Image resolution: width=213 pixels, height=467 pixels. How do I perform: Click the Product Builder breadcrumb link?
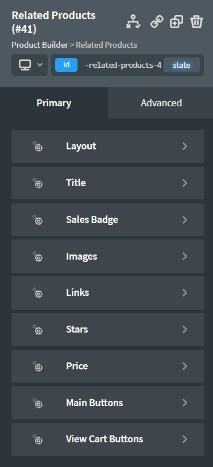tap(40, 45)
